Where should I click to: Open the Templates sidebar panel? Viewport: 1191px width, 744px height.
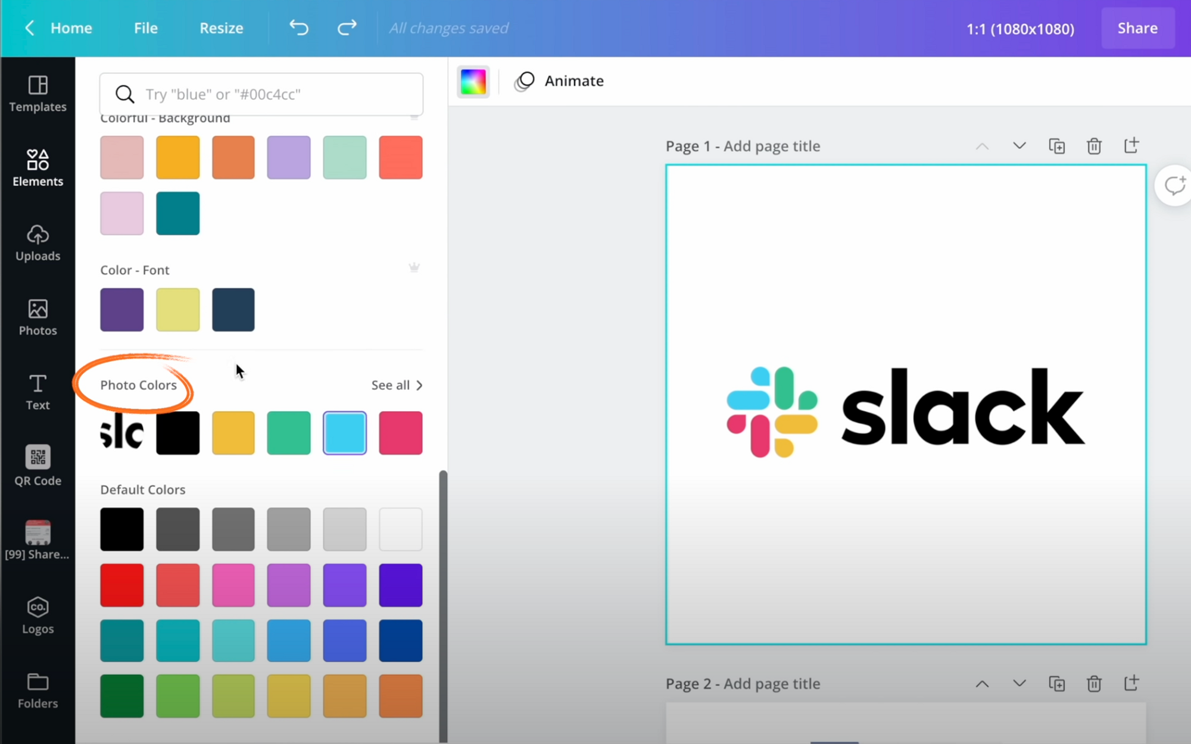click(38, 94)
